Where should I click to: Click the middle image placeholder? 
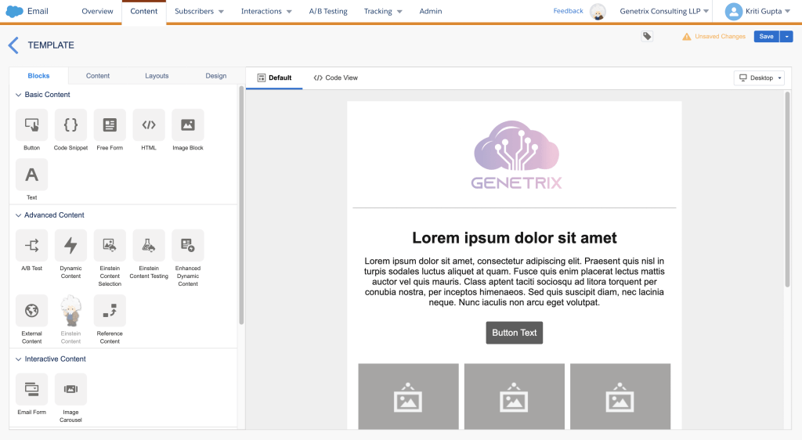pos(514,397)
